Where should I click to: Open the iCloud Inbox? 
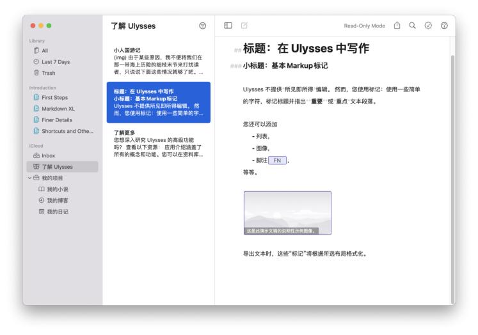(x=63, y=155)
